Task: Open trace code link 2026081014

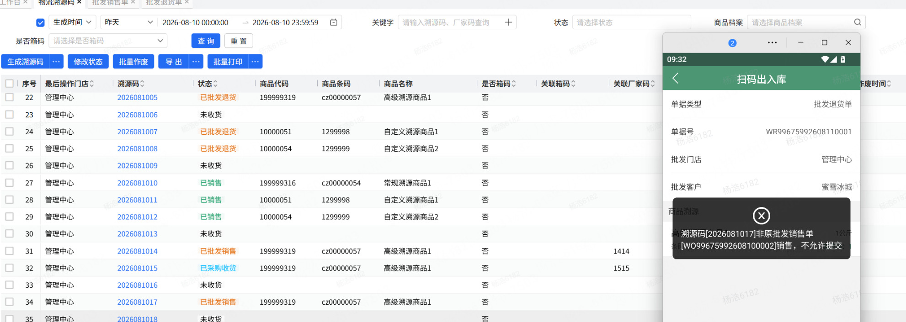Action: pos(138,251)
